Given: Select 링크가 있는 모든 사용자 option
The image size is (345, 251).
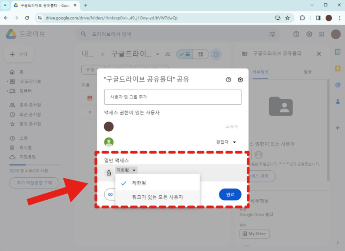Looking at the screenshot, I should [x=157, y=197].
